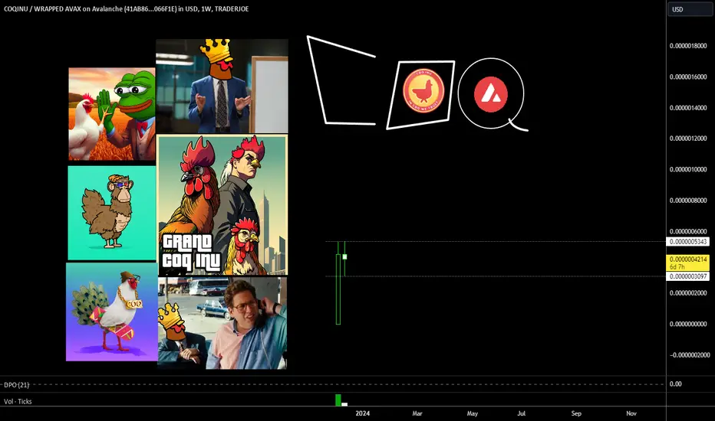Open the man on phone movie scene image
This screenshot has width=715, height=421.
pyautogui.click(x=222, y=323)
